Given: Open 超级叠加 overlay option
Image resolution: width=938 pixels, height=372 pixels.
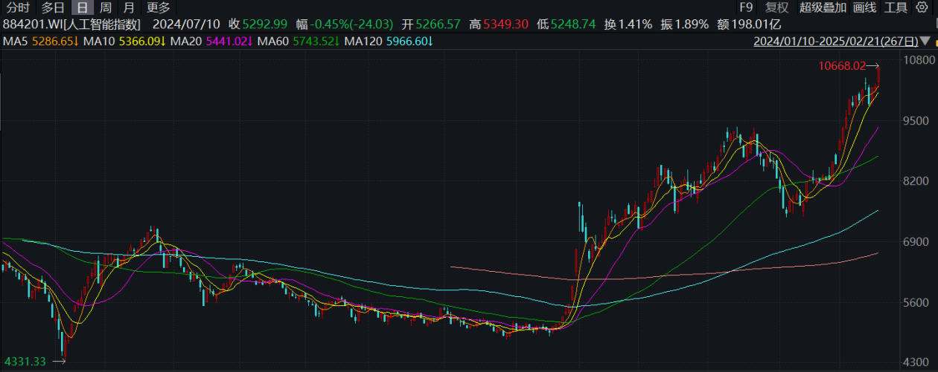Looking at the screenshot, I should 823,8.
